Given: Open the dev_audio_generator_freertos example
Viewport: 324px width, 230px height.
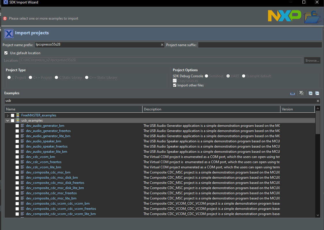Looking at the screenshot, I should tap(48, 131).
